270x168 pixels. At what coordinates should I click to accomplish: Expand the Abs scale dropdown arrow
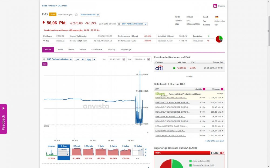(x=94, y=59)
